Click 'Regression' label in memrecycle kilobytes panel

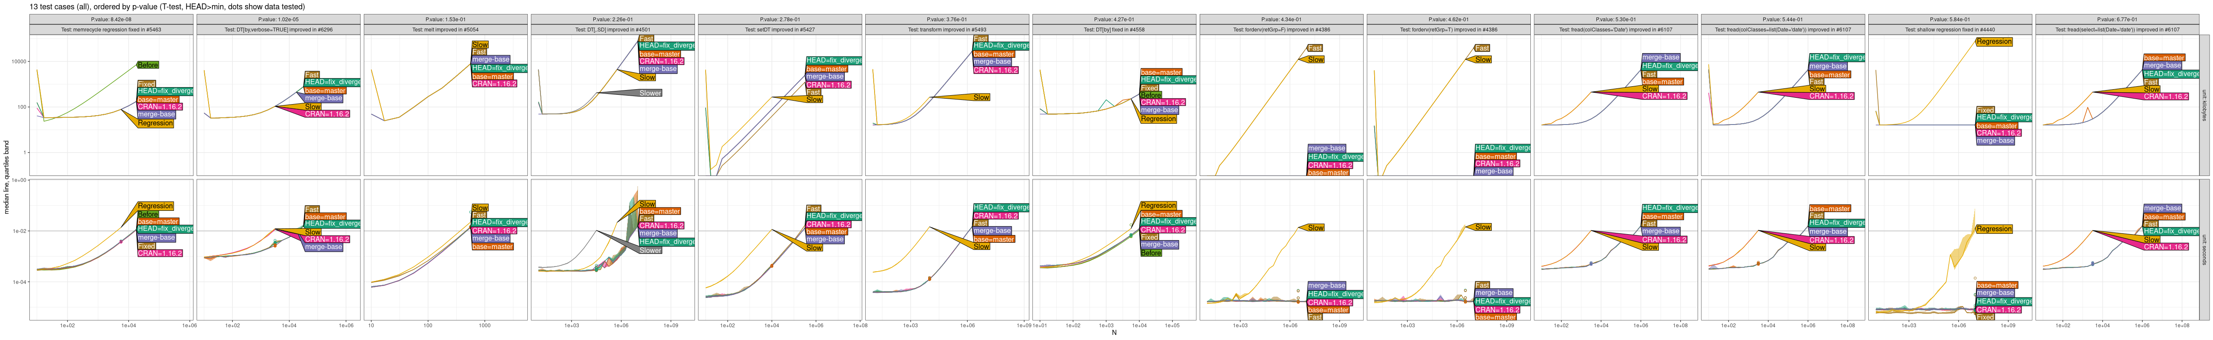(x=155, y=123)
